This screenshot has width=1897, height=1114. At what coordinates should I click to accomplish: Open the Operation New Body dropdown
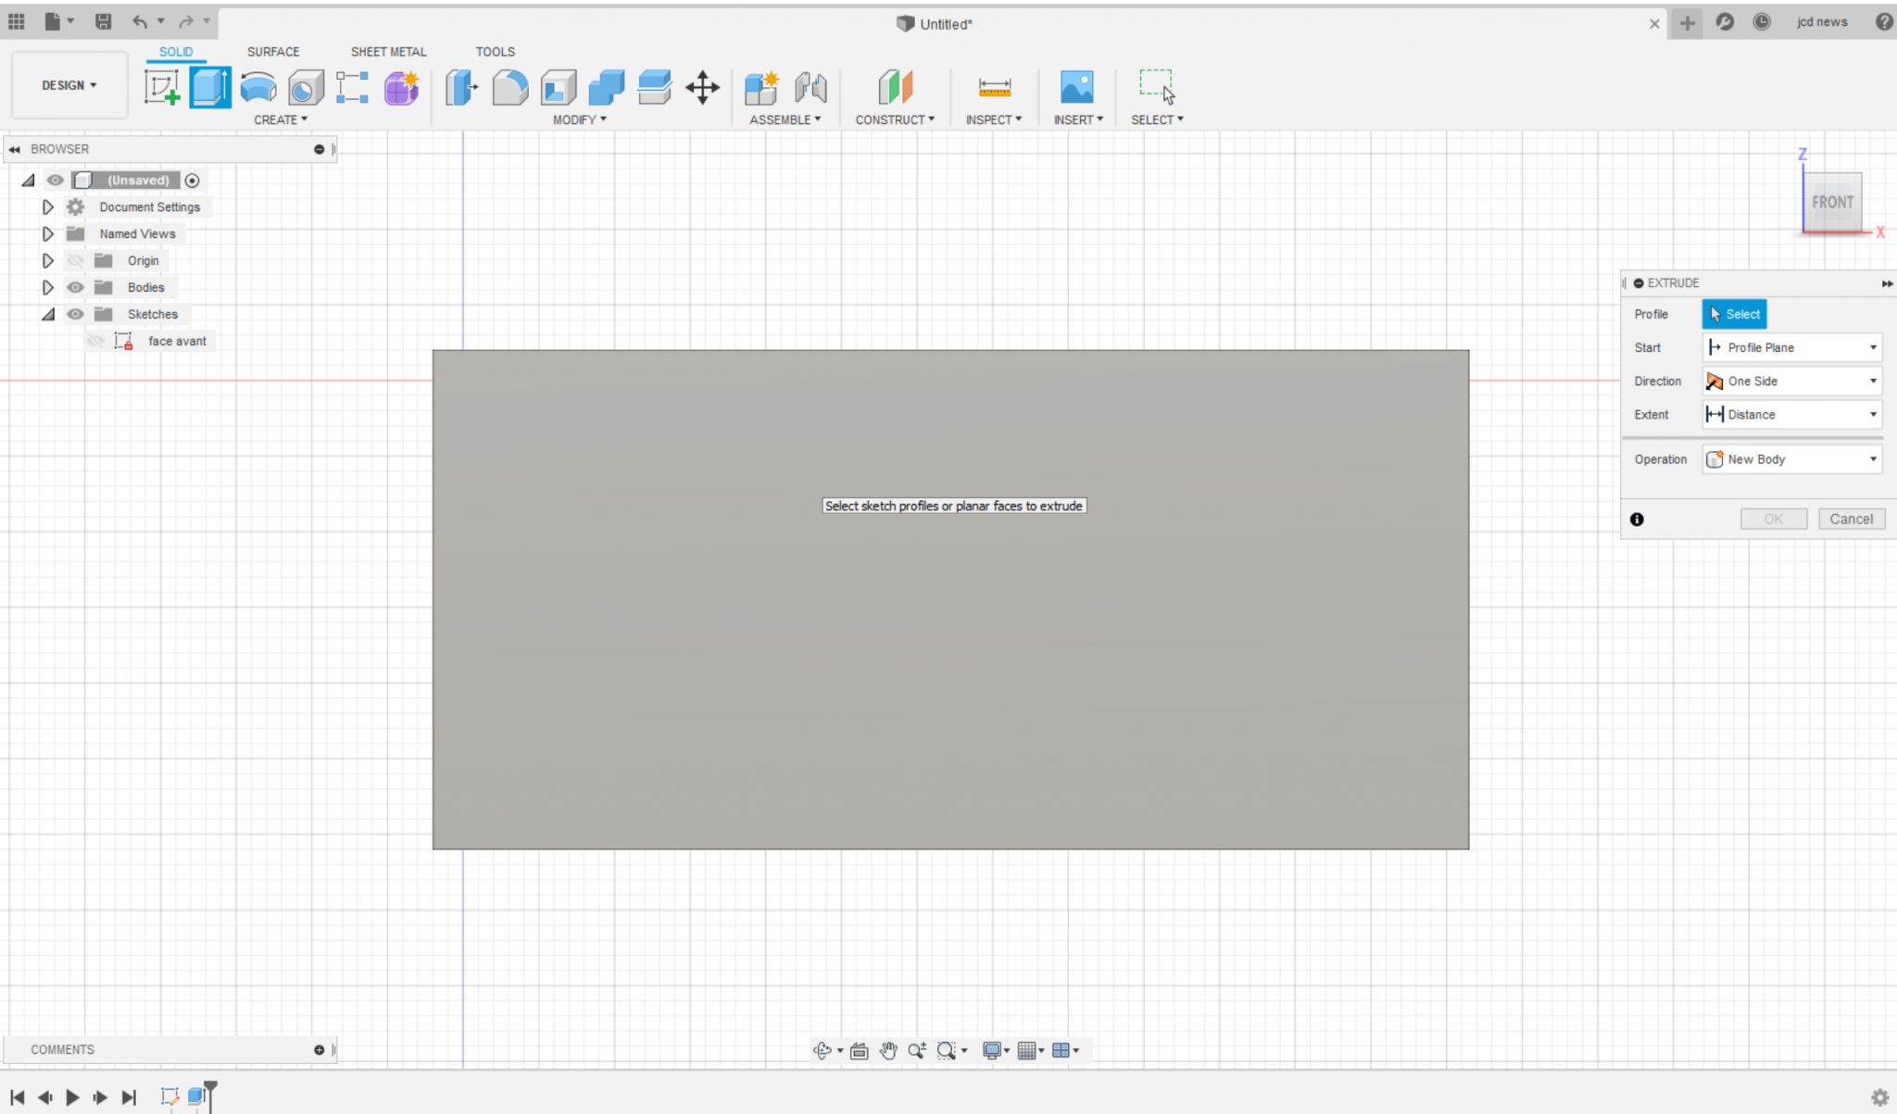pyautogui.click(x=1791, y=459)
